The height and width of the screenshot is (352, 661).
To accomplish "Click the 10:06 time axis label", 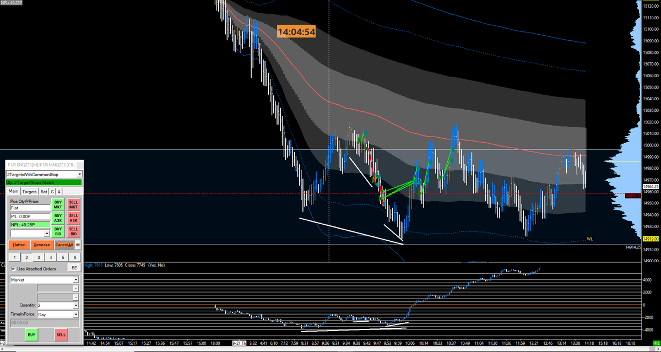I will [410, 343].
